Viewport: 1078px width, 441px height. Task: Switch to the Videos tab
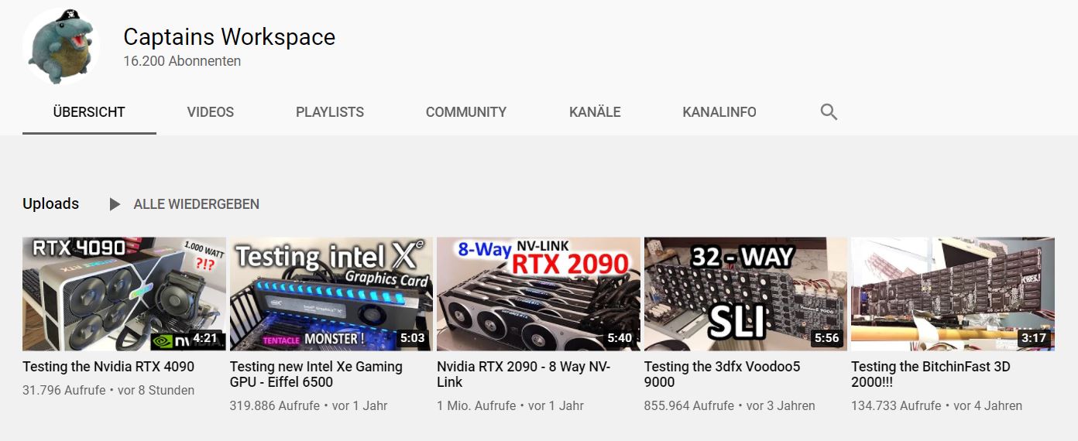211,112
